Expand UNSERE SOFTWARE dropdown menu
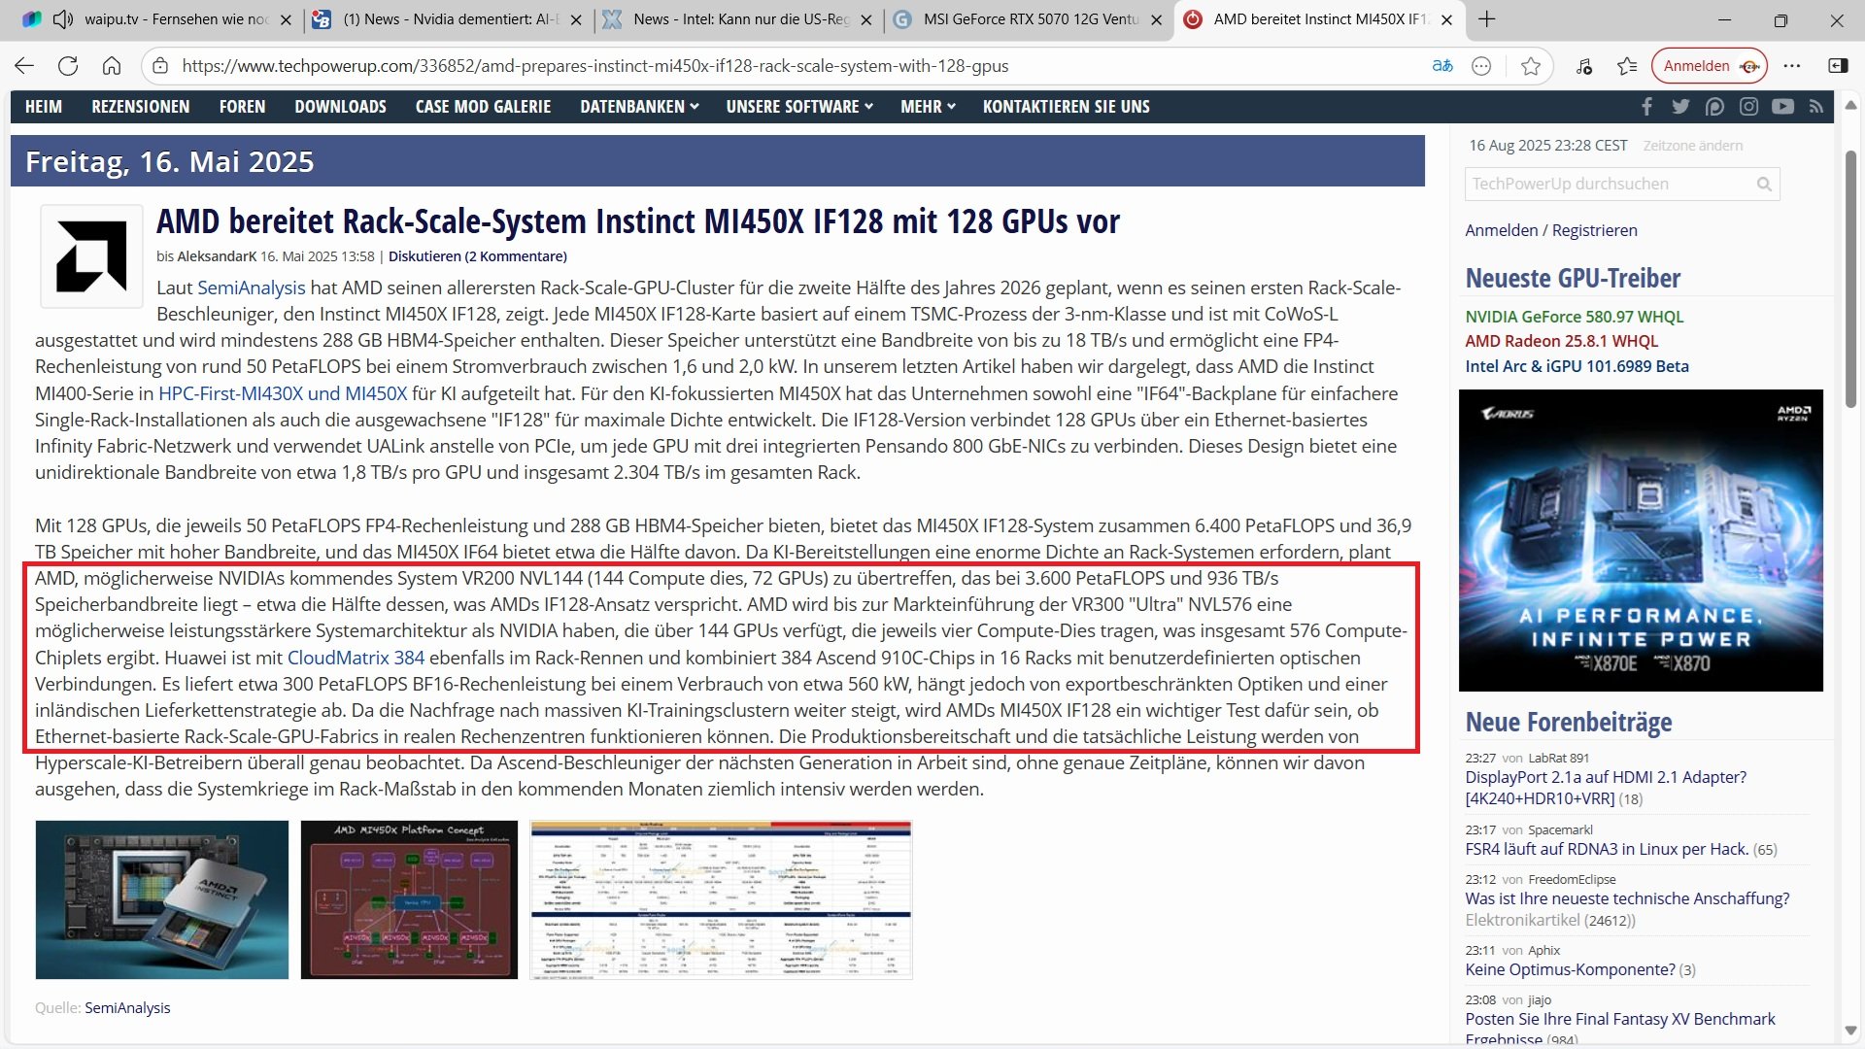The image size is (1865, 1049). [799, 107]
